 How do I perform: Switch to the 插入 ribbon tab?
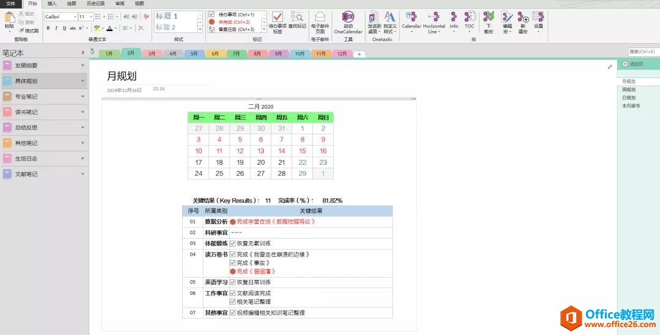pyautogui.click(x=52, y=4)
